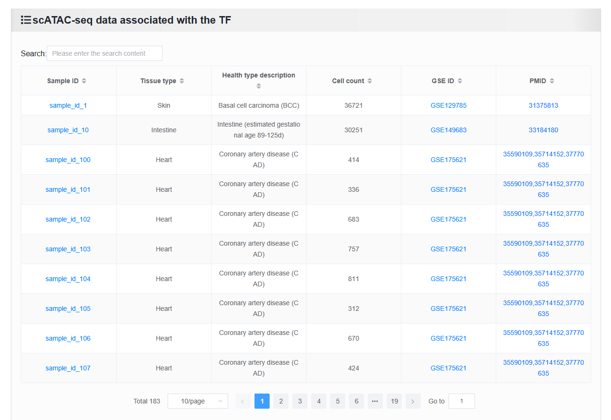Sort the PMID column
Screen dimensions: 611x420
pyautogui.click(x=552, y=81)
